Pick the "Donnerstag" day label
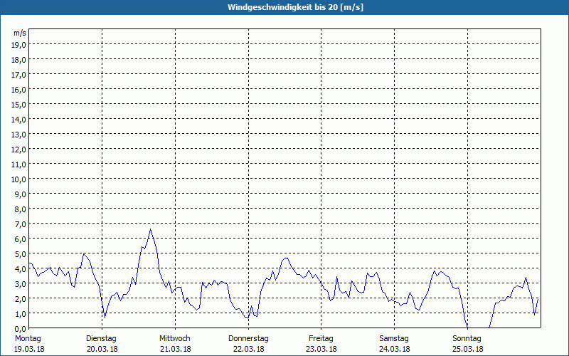 248,338
